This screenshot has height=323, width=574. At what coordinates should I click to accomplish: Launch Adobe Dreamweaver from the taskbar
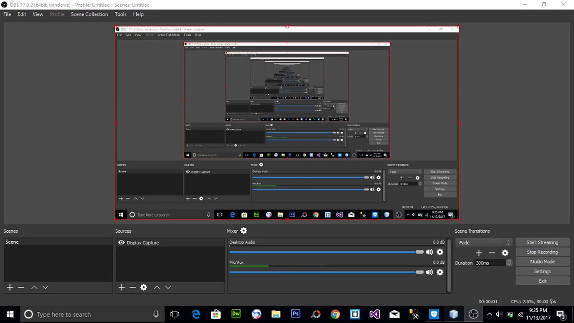236,314
